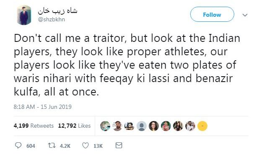
Task: Click the first liker avatar
Action: click(105, 126)
